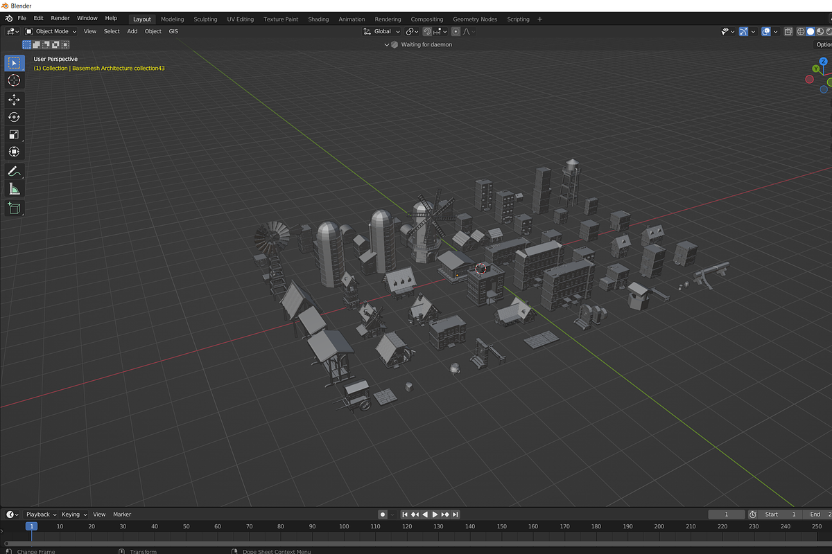Jump to the first frame
The image size is (832, 554).
[x=405, y=515]
